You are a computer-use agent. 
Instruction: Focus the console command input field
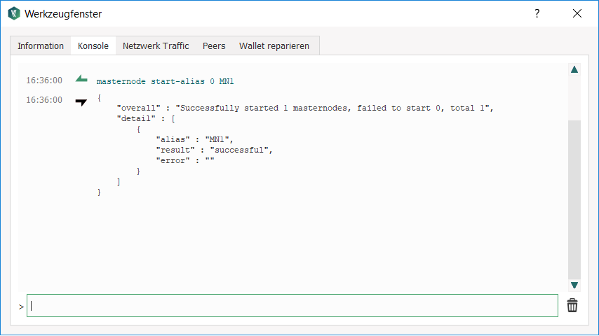(x=292, y=306)
